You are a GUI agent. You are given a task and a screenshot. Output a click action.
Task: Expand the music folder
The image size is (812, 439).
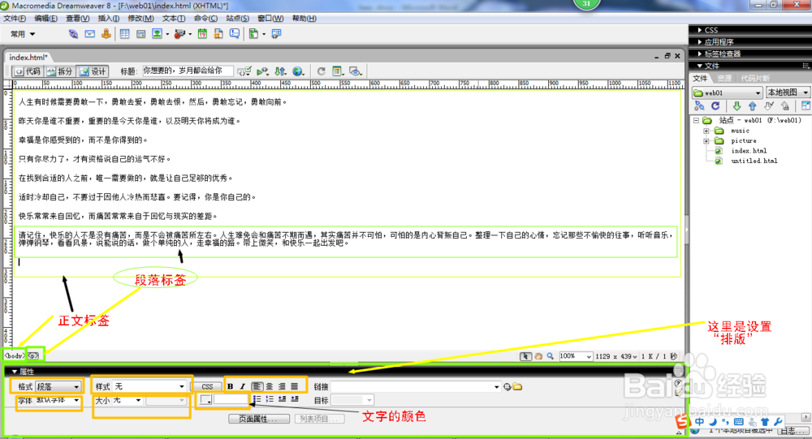tap(706, 131)
